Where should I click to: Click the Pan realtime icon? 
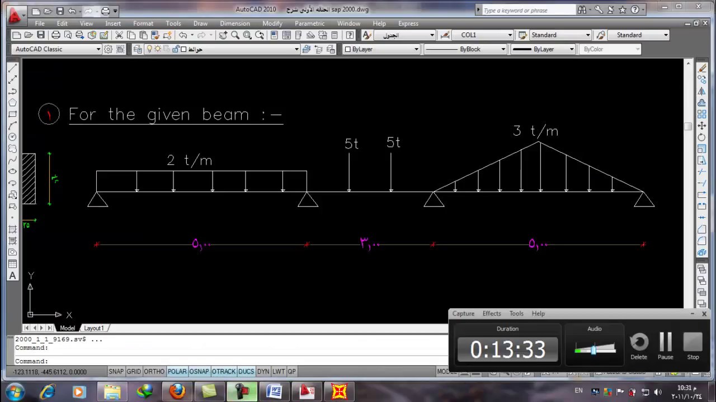pos(223,35)
